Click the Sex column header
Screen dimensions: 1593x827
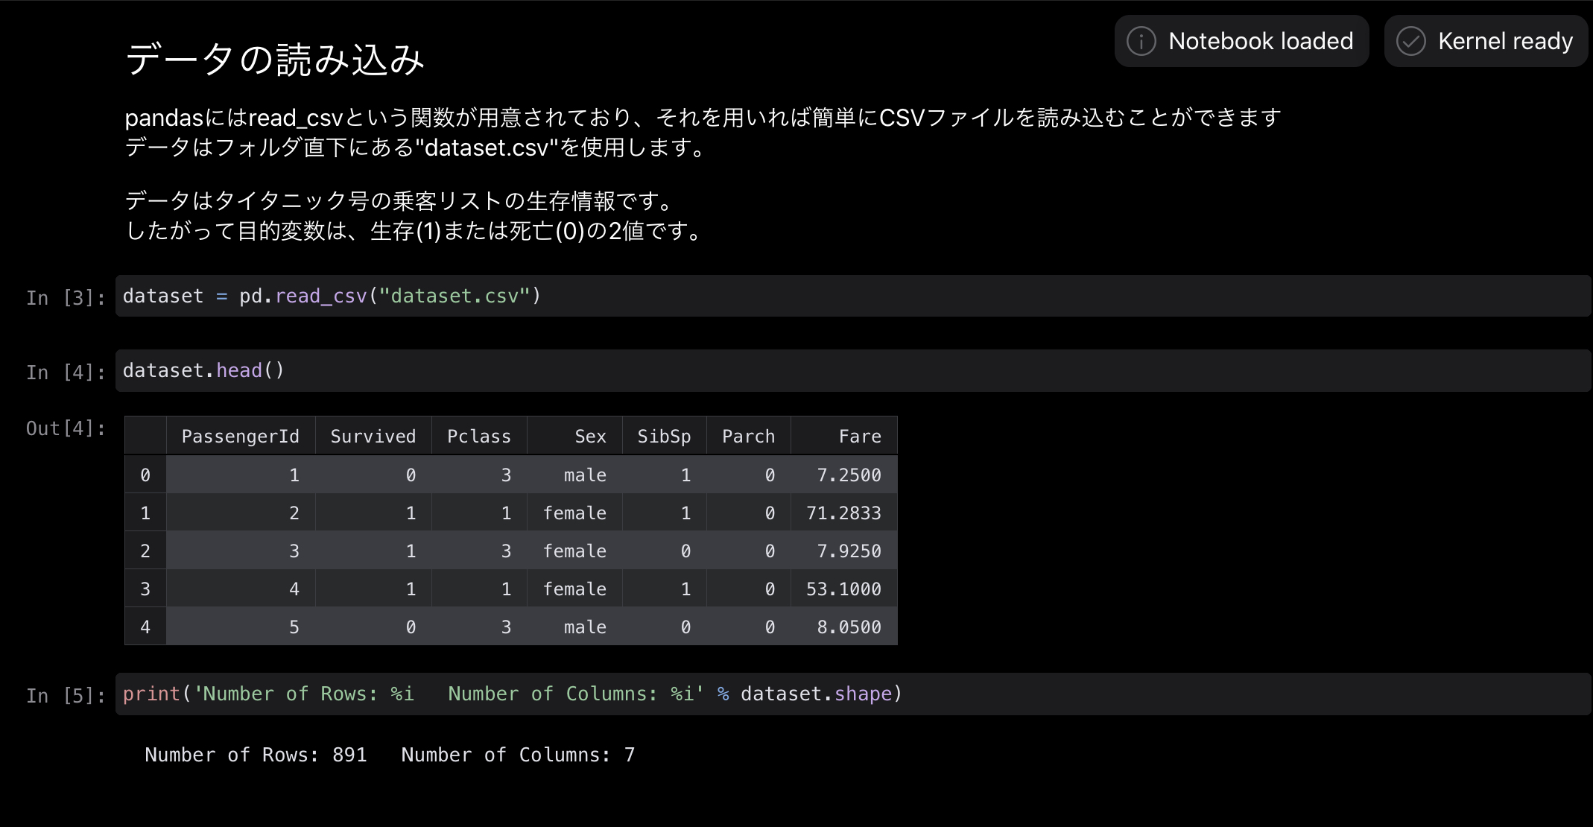[x=590, y=437]
